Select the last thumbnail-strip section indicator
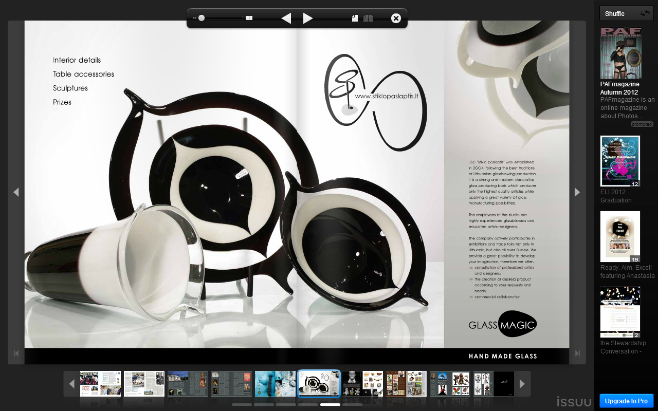Screen dimensions: 658x411 coord(352,405)
